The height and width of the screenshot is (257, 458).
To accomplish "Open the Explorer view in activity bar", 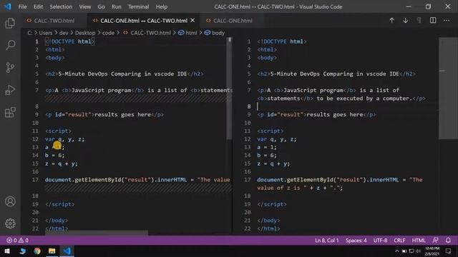I will click(10, 23).
